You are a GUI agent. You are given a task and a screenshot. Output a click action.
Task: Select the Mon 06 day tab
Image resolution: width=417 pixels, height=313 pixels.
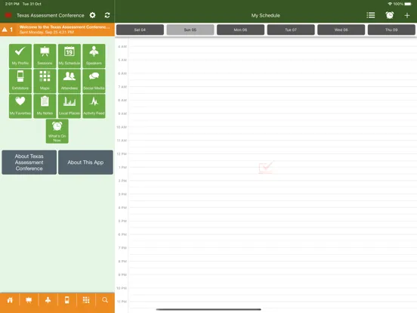(240, 29)
